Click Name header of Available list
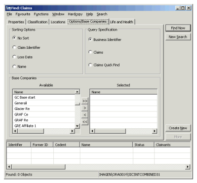 point(44,92)
